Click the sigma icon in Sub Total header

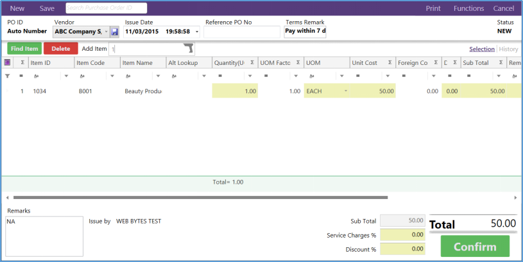click(501, 62)
